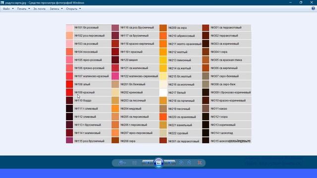
Task: Click the actual size button
Action: (134, 163)
